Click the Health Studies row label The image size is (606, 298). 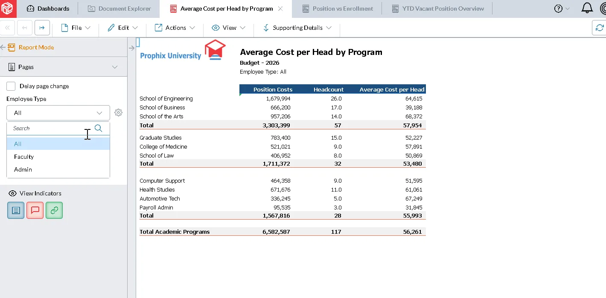[157, 189]
